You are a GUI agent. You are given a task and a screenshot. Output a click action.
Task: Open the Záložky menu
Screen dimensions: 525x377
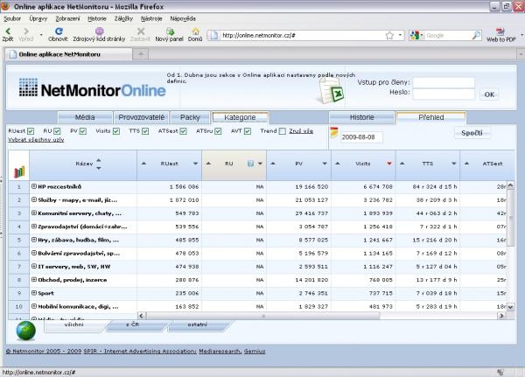[123, 18]
